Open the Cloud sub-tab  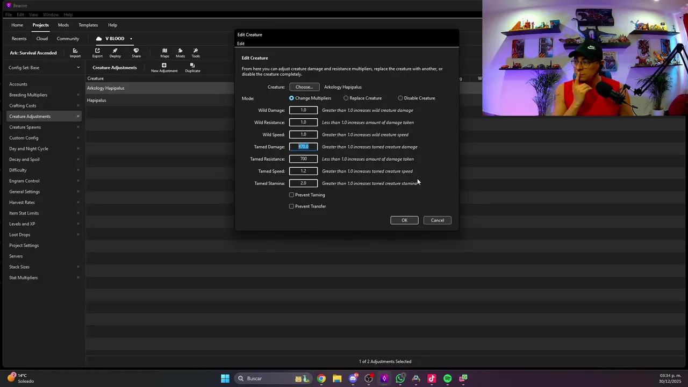(x=42, y=39)
